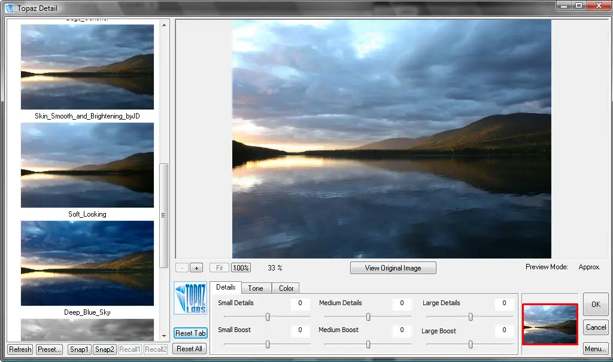Click the Cancel button
The height and width of the screenshot is (362, 613).
[596, 327]
